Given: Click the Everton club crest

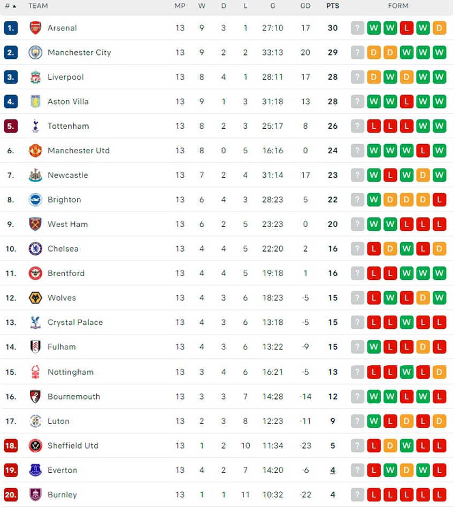Looking at the screenshot, I should pyautogui.click(x=35, y=471).
